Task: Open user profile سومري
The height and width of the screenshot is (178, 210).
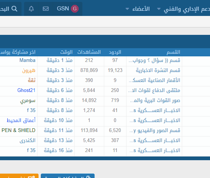Action: (28, 100)
